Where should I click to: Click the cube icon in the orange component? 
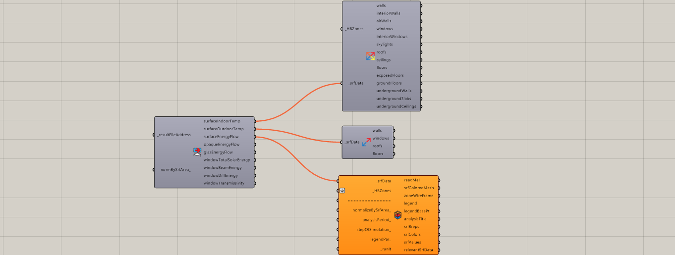(397, 215)
